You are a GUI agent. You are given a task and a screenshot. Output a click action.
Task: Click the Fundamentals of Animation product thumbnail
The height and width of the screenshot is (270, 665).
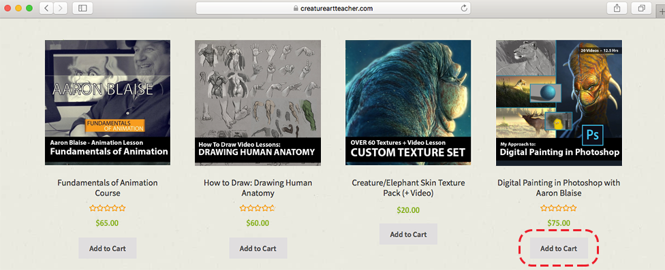click(x=107, y=103)
